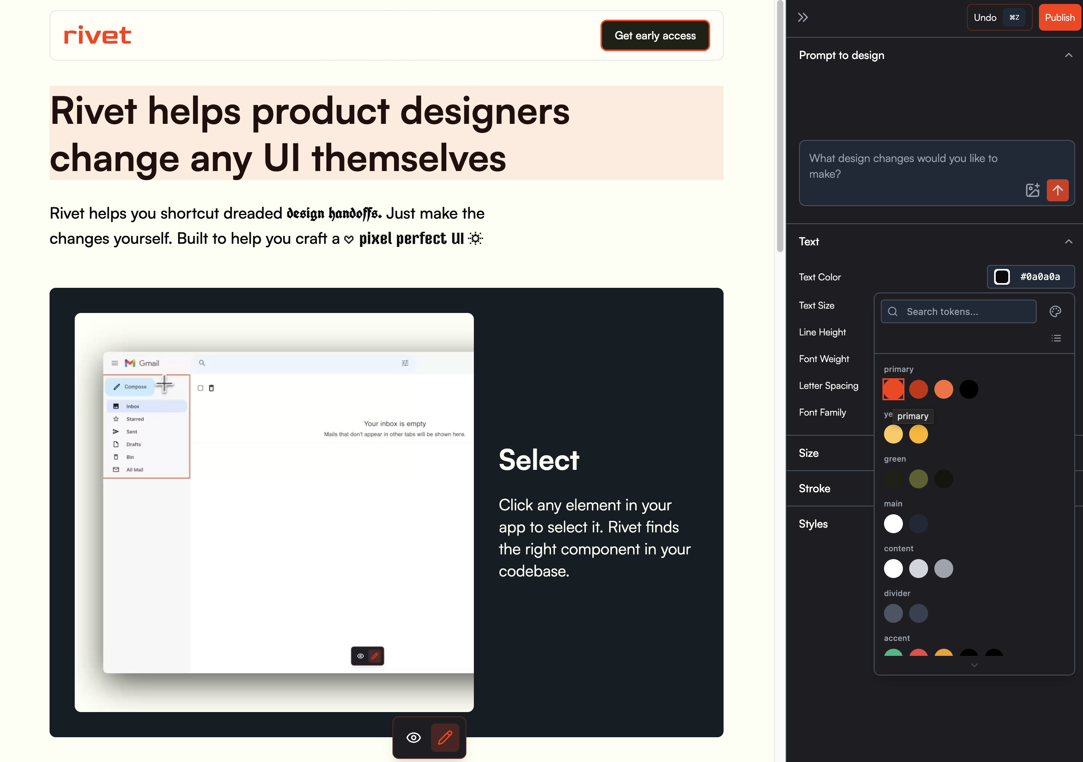Switch token view with the list icon

pyautogui.click(x=1055, y=338)
